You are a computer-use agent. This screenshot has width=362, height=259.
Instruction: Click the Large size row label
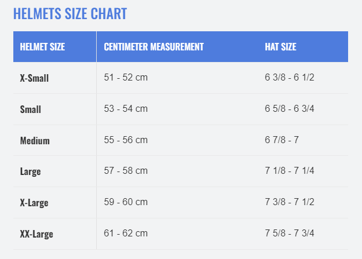tap(31, 172)
